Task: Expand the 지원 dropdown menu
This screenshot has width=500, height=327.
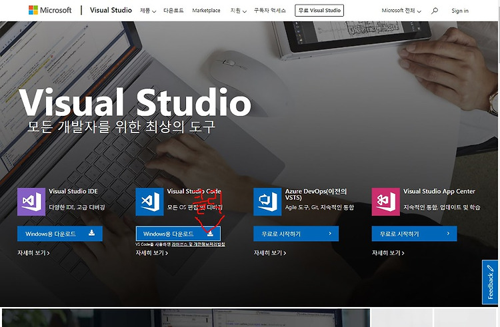Action: click(x=239, y=11)
